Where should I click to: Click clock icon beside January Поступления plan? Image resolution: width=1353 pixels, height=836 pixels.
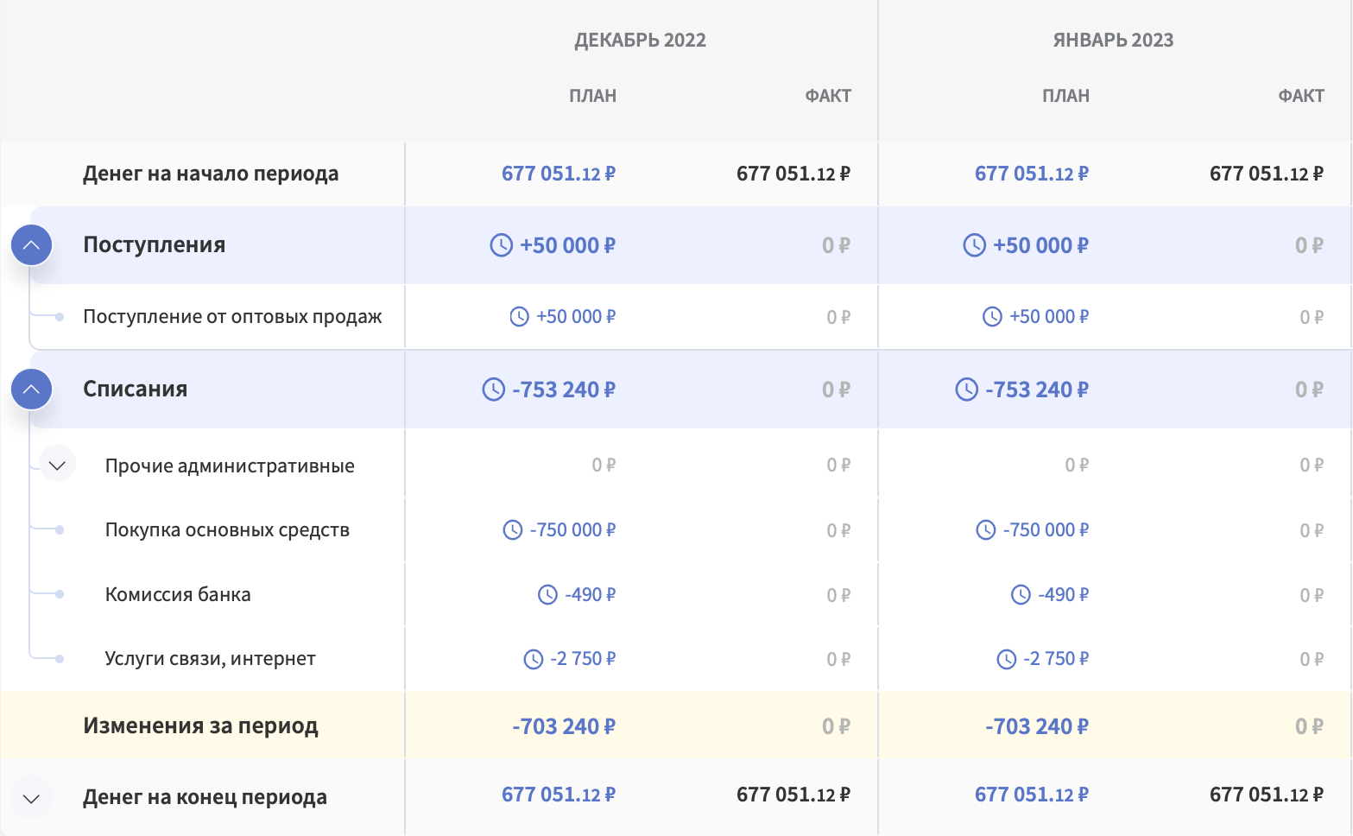coord(974,245)
